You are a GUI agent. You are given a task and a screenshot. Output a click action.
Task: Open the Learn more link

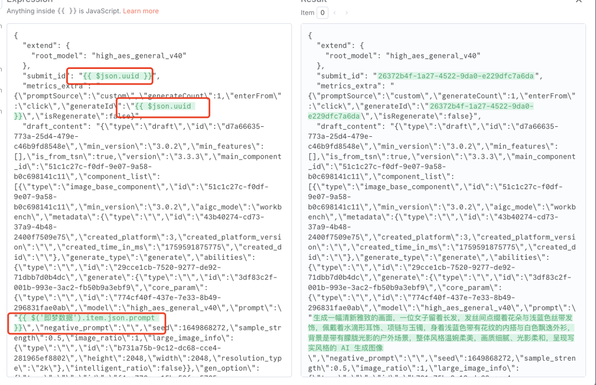click(x=141, y=11)
